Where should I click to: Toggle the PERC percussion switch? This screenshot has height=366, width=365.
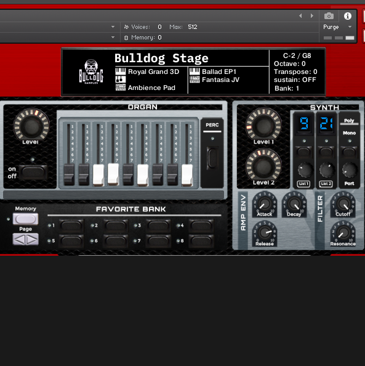(x=212, y=158)
